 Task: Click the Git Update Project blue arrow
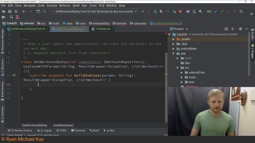click(x=216, y=12)
